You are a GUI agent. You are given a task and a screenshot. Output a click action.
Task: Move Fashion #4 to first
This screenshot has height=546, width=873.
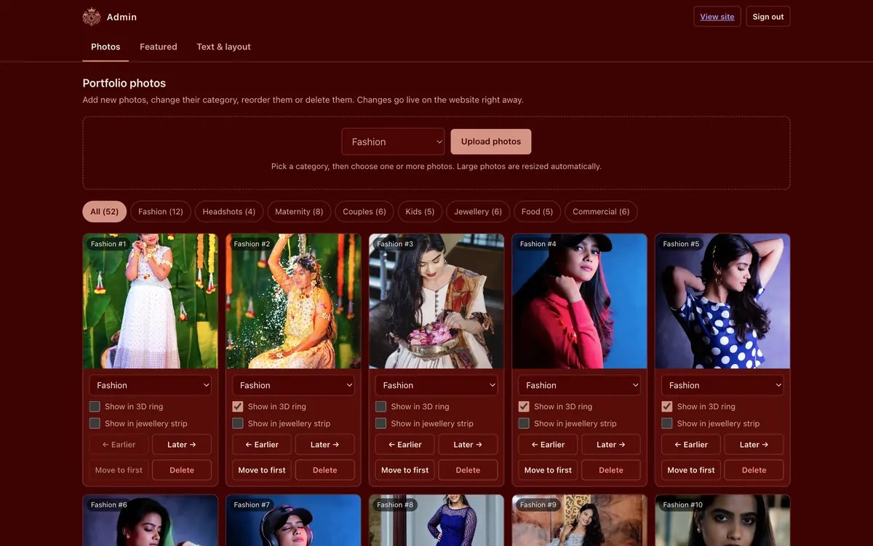pyautogui.click(x=548, y=470)
